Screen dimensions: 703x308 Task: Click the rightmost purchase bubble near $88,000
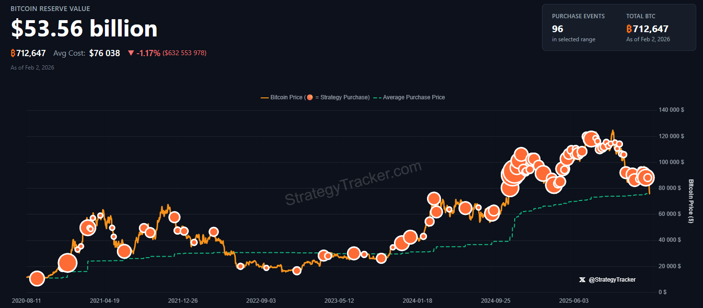click(x=647, y=178)
